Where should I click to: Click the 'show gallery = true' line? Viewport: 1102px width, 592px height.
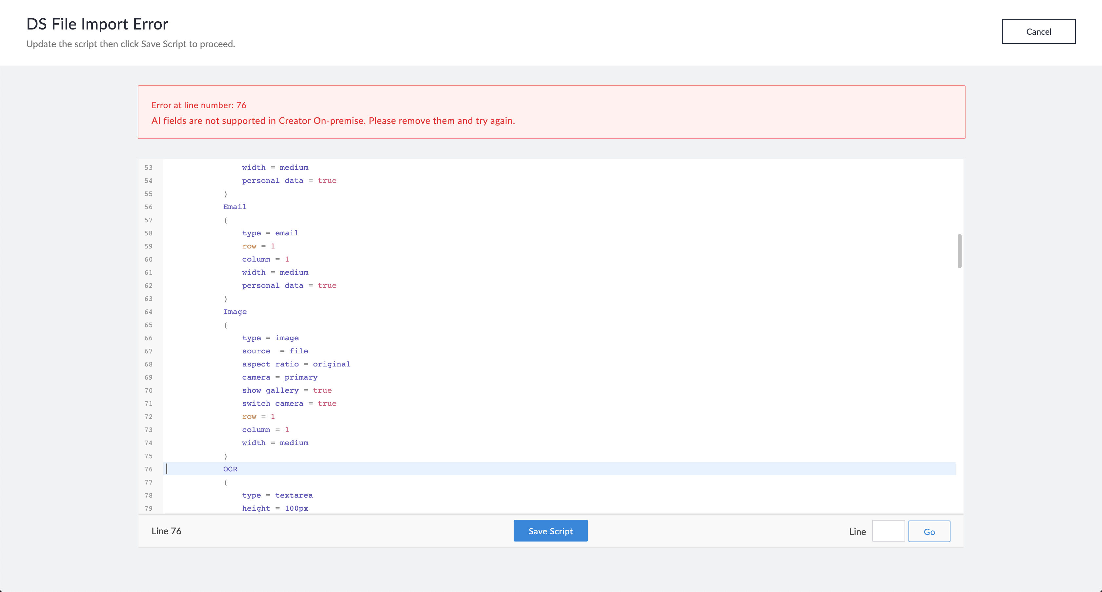point(287,390)
